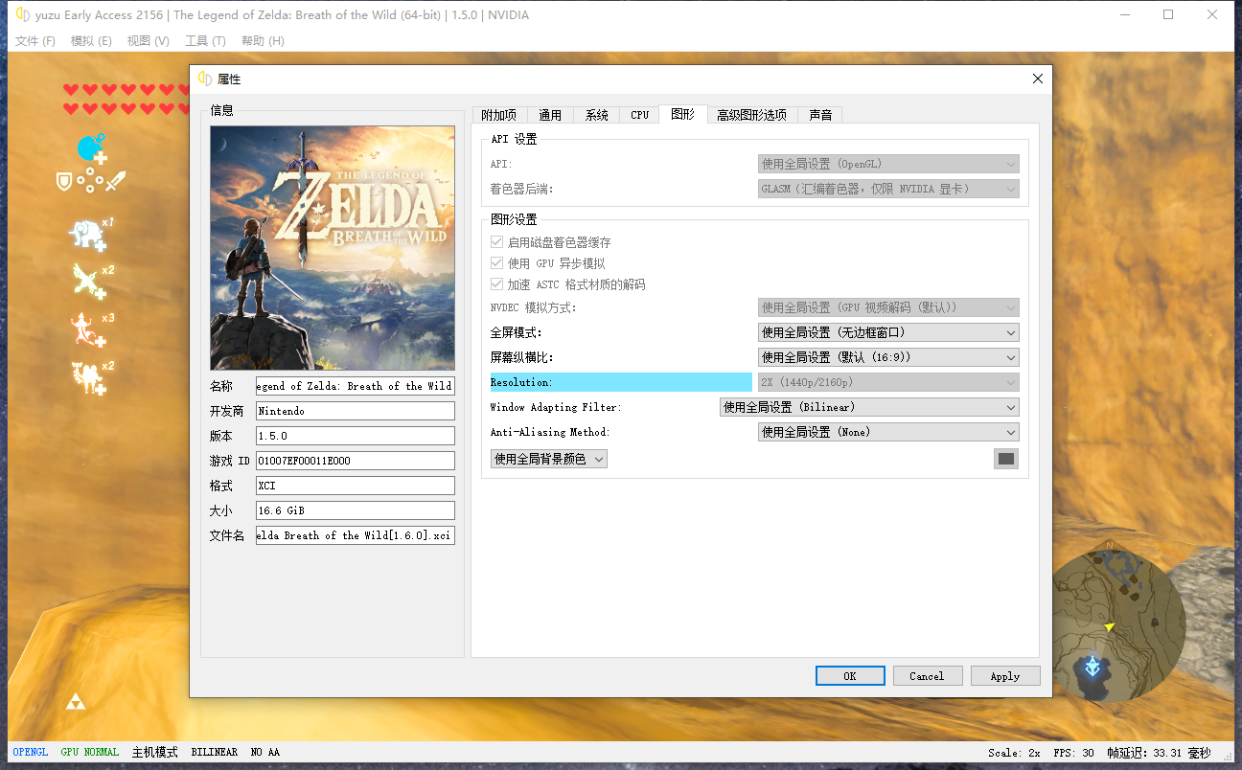Image resolution: width=1242 pixels, height=770 pixels.
Task: Click the yellow player arrow on the minimap
Action: click(x=1109, y=627)
